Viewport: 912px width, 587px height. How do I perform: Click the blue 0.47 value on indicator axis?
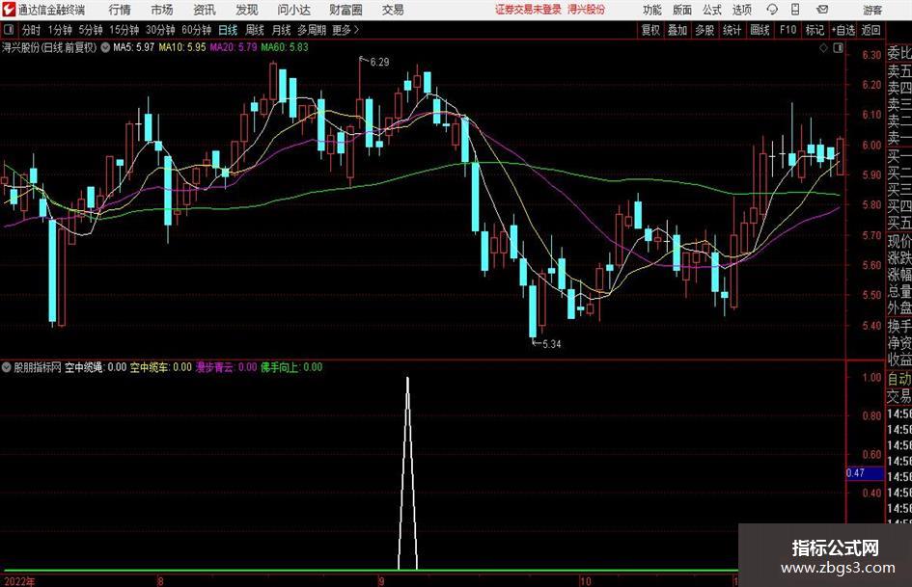pos(865,473)
